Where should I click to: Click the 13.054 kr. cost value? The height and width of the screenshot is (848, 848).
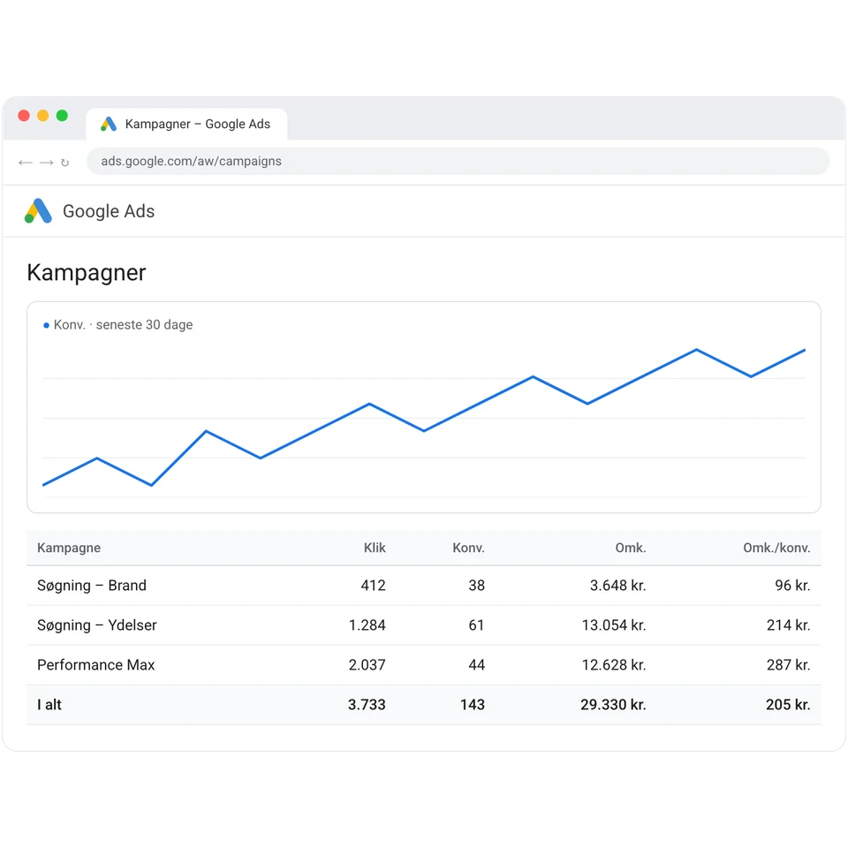pyautogui.click(x=614, y=625)
